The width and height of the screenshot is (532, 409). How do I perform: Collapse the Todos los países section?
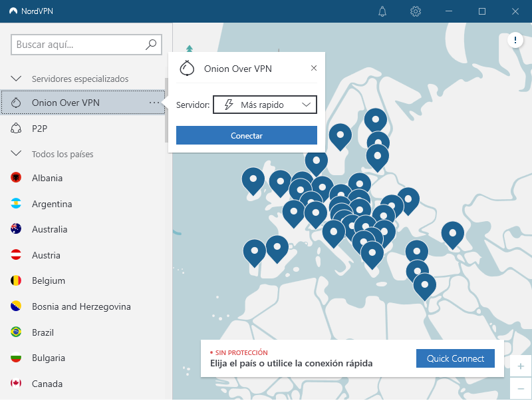coord(16,153)
